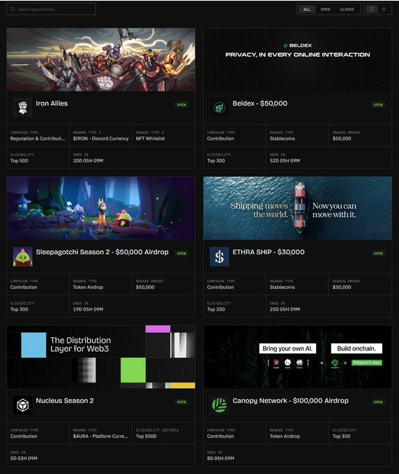The height and width of the screenshot is (474, 399).
Task: Click '$AURA - Platform Curre...' reward text
Action: 100,436
